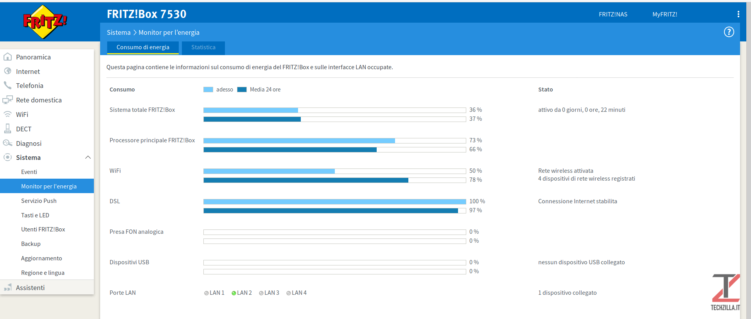Click the Telefonia phone icon
Image resolution: width=751 pixels, height=319 pixels.
coord(7,85)
